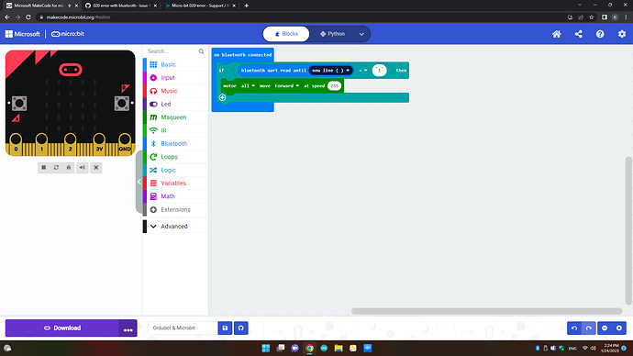Open the Home screen icon

[x=556, y=34]
